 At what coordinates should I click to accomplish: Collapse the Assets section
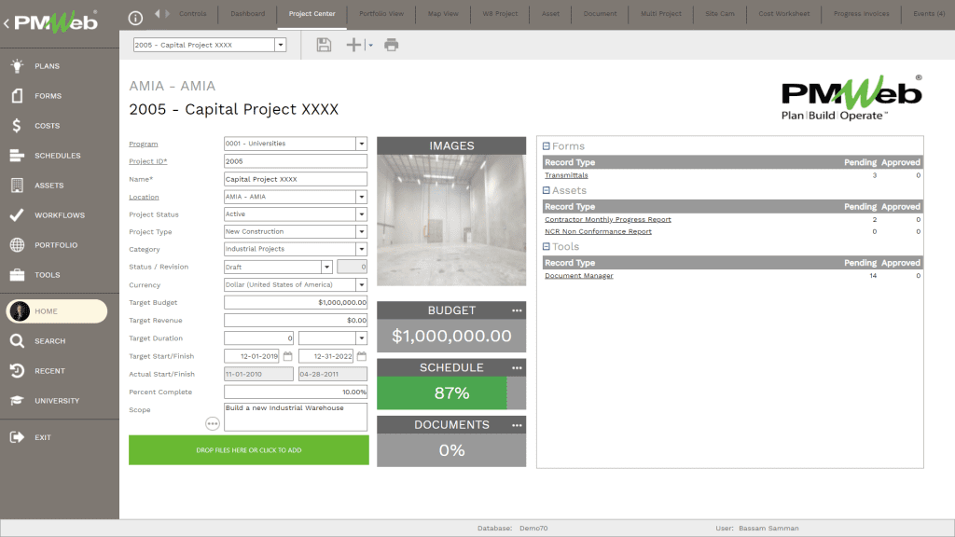(547, 190)
